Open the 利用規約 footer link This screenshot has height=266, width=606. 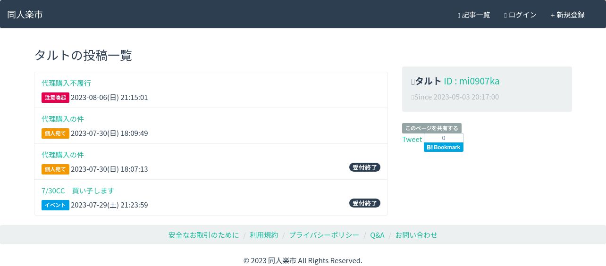coord(264,235)
